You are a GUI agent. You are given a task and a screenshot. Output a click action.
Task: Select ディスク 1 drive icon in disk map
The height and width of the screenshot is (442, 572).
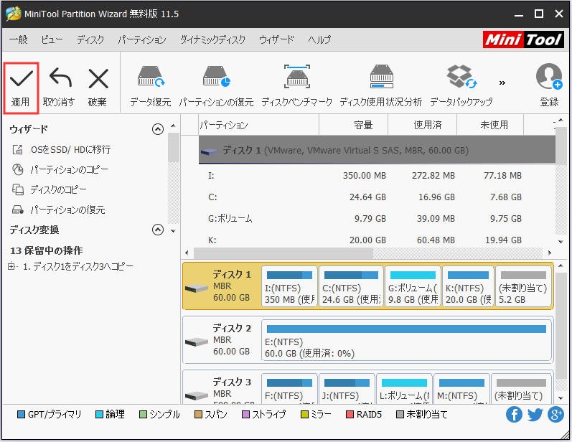196,288
